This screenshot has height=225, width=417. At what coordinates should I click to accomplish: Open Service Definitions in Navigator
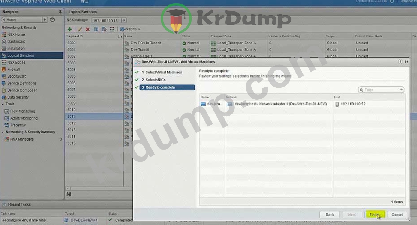click(22, 83)
